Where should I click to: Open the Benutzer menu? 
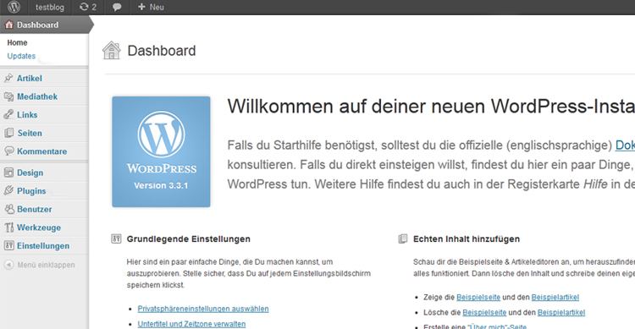pos(35,209)
